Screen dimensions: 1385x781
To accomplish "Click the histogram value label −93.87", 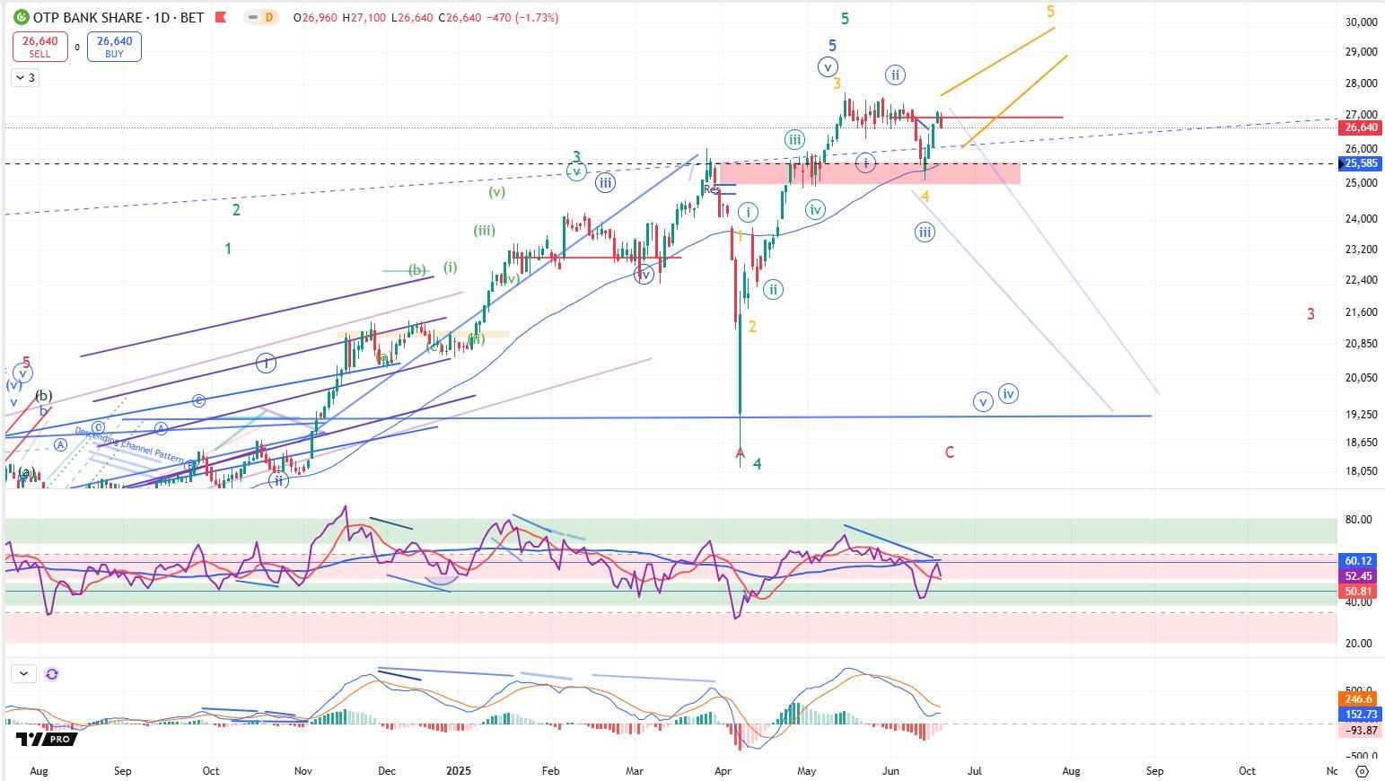I will 1360,731.
